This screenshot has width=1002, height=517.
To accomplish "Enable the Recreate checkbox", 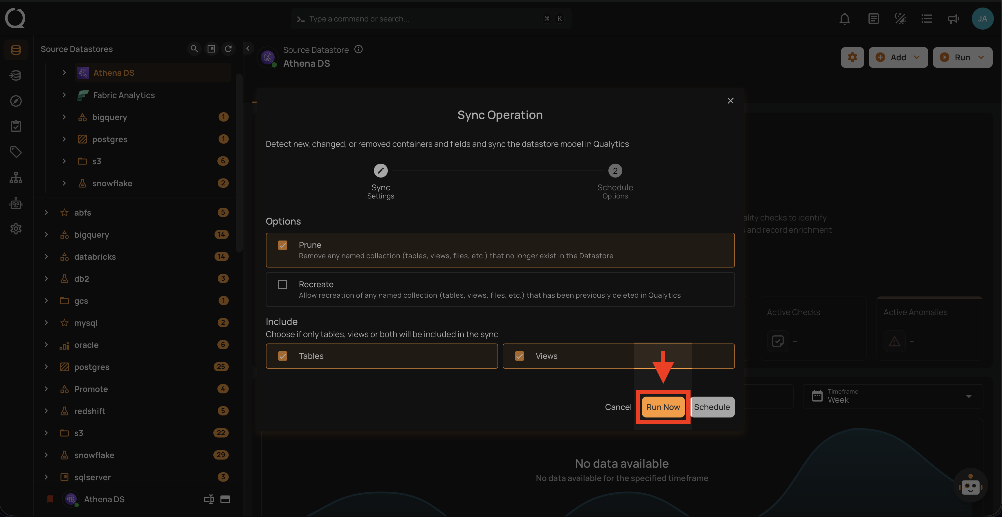I will click(283, 285).
